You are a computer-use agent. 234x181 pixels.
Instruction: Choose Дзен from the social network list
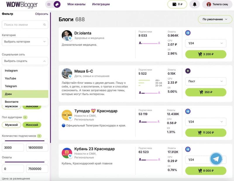(x=25, y=94)
